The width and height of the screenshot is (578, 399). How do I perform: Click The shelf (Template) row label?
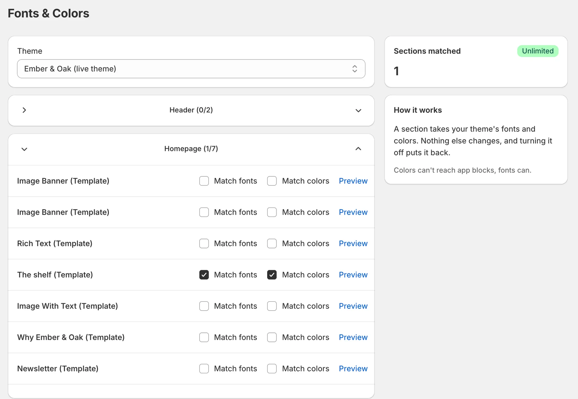click(x=55, y=275)
